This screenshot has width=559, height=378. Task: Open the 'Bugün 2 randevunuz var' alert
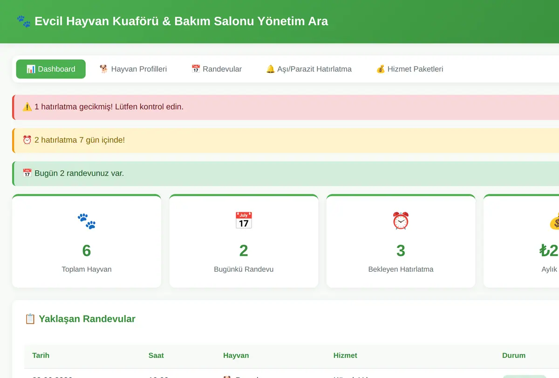(286, 174)
